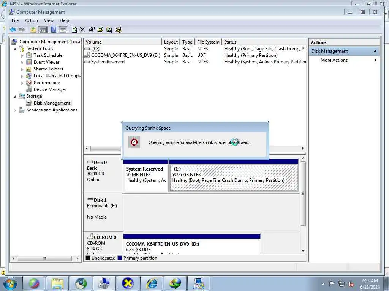Click the Disk 0 label panel

coord(103,175)
